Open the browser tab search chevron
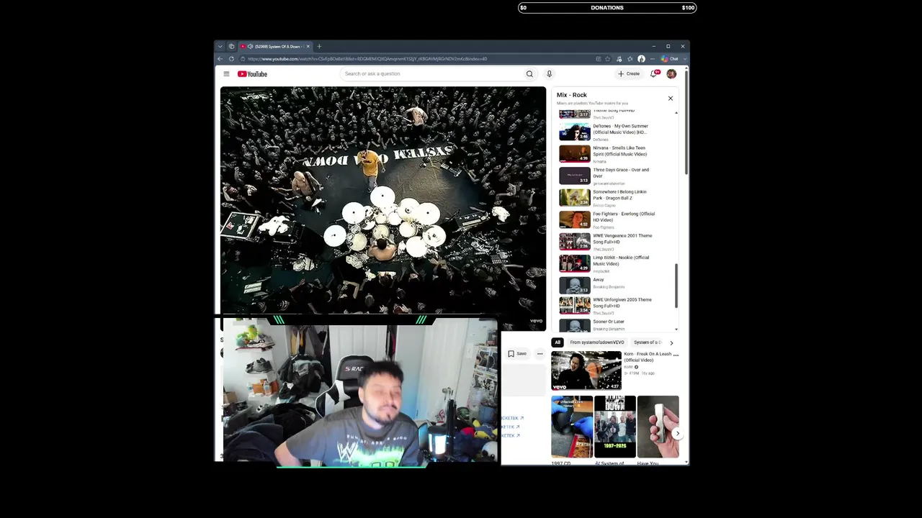This screenshot has height=518, width=922. click(x=220, y=47)
